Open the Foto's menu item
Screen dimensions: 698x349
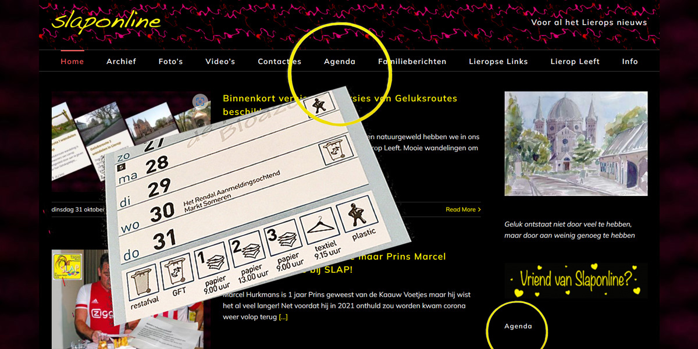pyautogui.click(x=170, y=62)
